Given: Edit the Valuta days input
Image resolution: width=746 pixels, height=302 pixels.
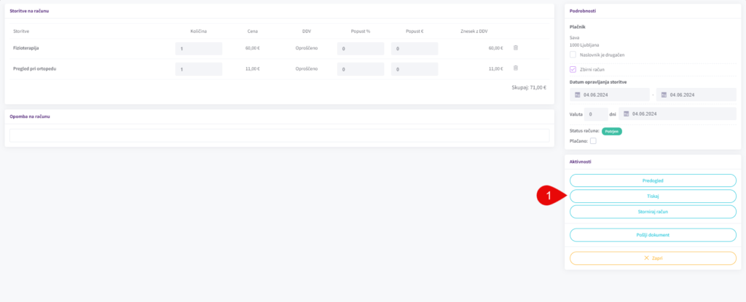Looking at the screenshot, I should coord(595,114).
